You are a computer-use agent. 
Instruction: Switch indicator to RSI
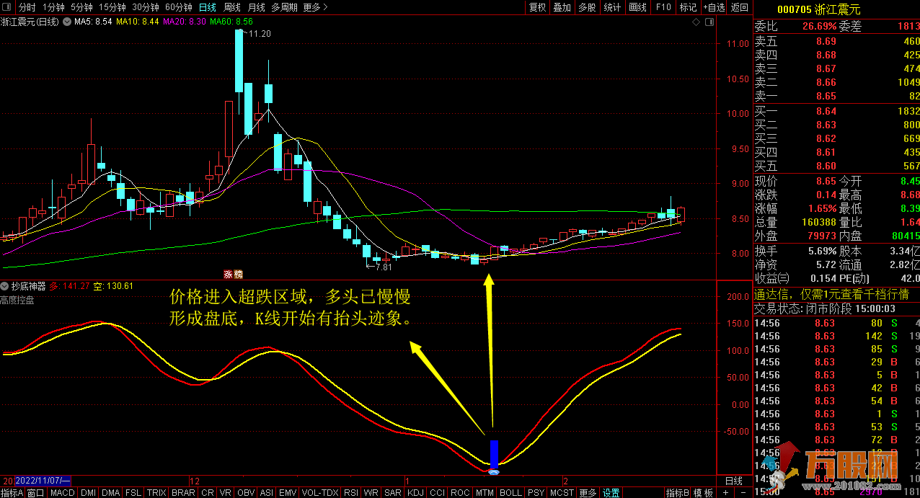[351, 493]
